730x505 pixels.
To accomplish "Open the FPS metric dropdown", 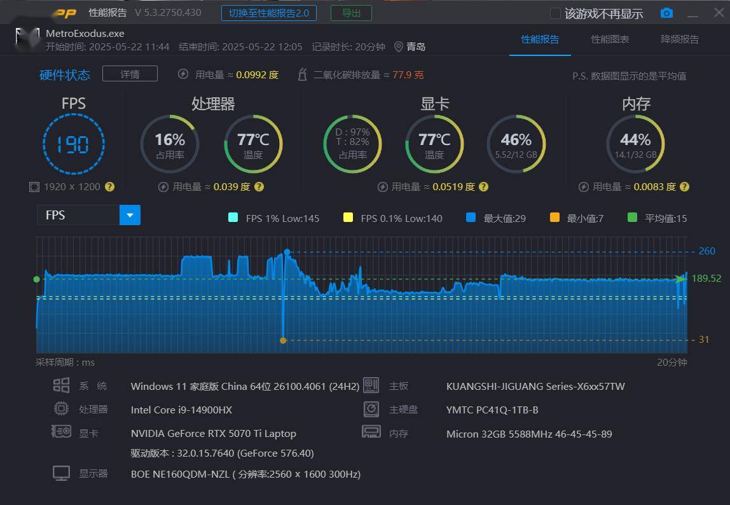I will pyautogui.click(x=130, y=215).
